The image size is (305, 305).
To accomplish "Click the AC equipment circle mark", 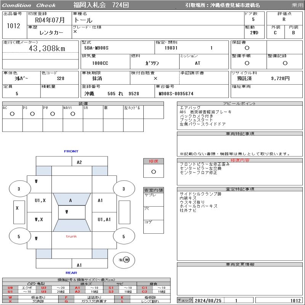I will (12, 114).
